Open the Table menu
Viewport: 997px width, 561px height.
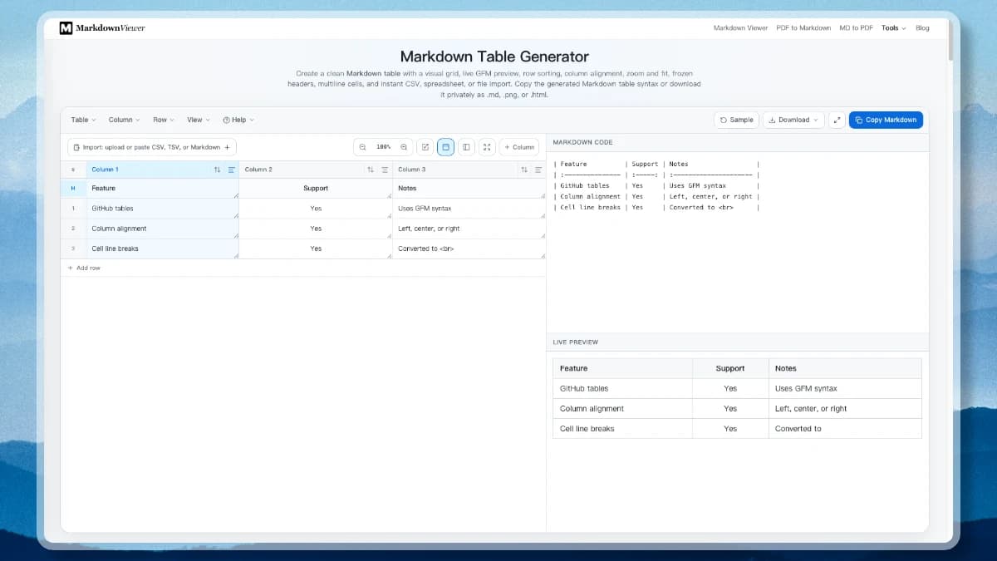point(83,120)
